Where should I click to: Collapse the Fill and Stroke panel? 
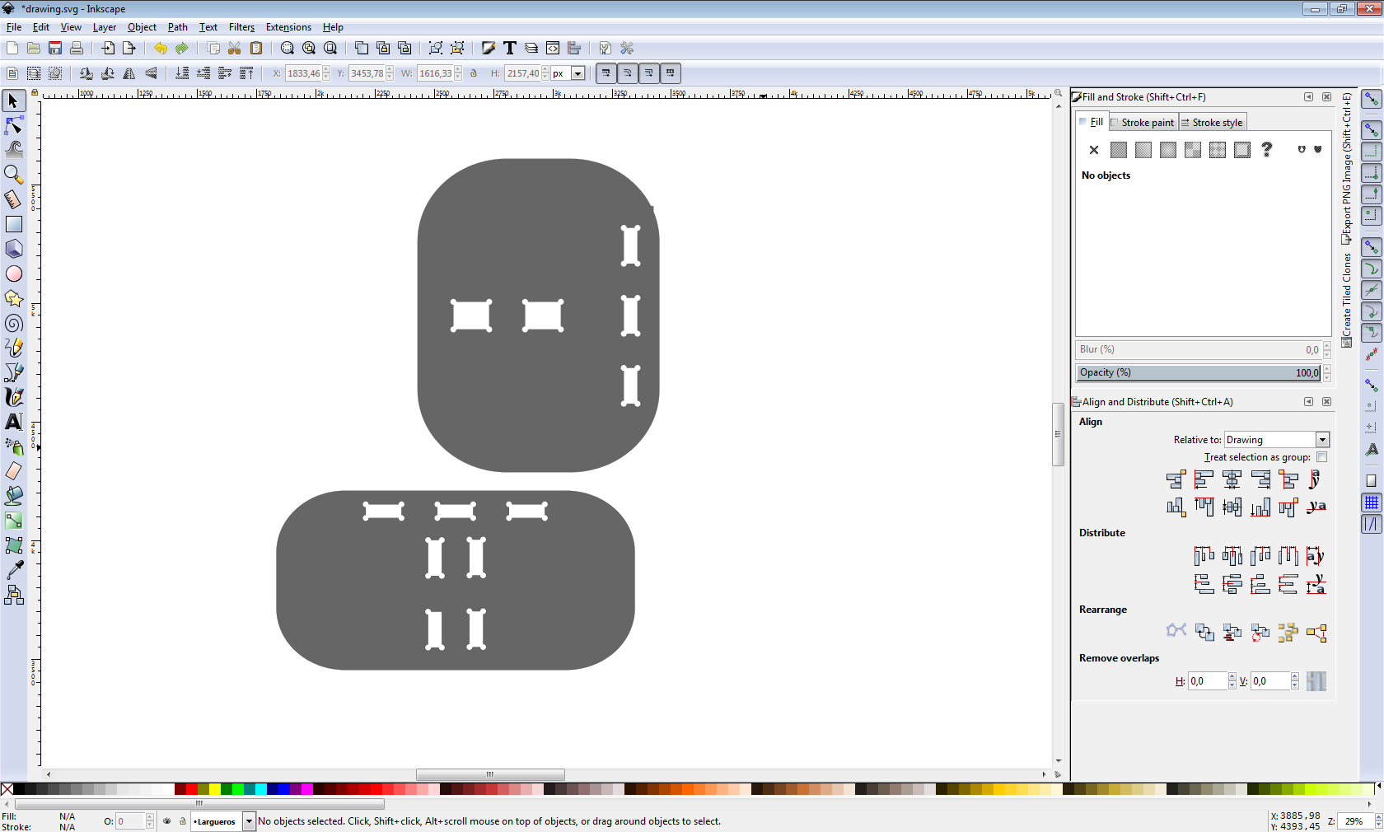coord(1308,97)
